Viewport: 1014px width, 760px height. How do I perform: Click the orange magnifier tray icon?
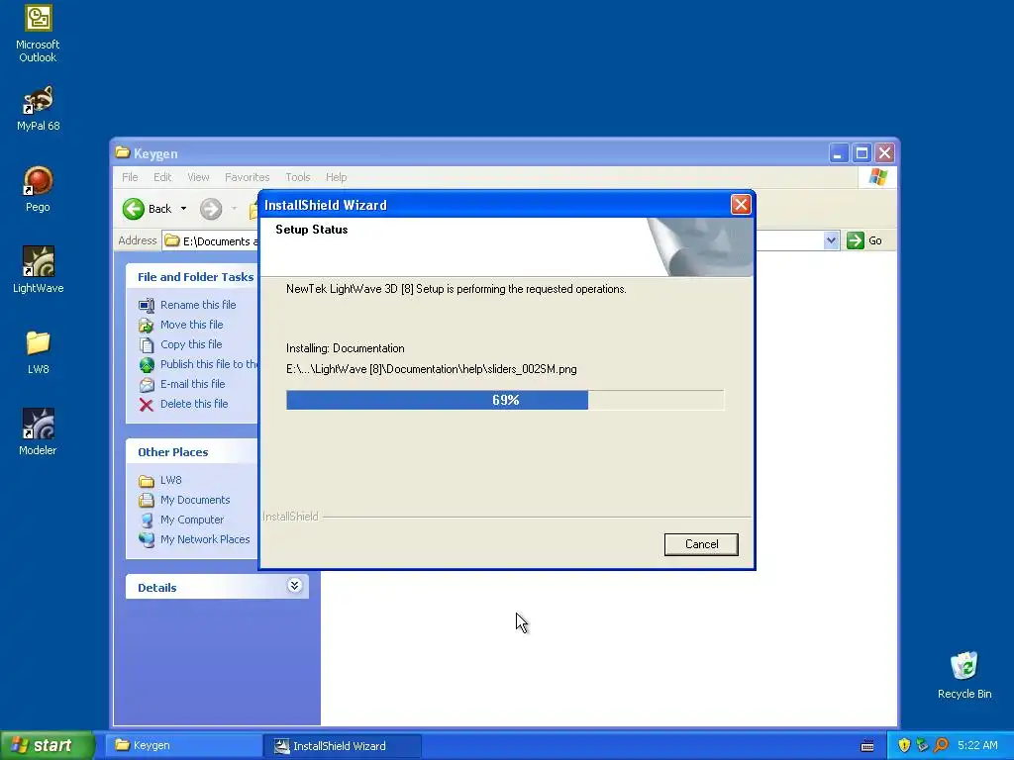click(x=941, y=745)
